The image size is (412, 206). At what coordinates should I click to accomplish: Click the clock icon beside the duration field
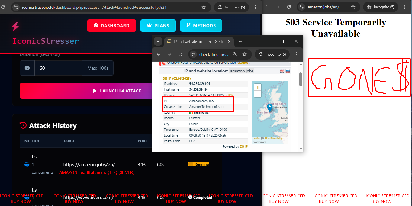tap(27, 68)
